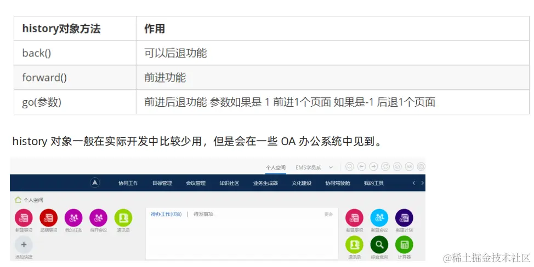Click the back arrow icon in the OA toolbar
Image resolution: width=534 pixels, height=267 pixels.
[x=361, y=166]
